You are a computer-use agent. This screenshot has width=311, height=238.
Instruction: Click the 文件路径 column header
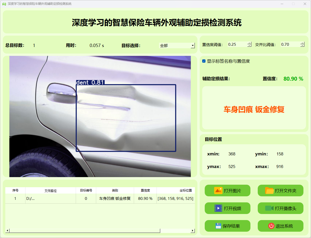[x=50, y=191]
